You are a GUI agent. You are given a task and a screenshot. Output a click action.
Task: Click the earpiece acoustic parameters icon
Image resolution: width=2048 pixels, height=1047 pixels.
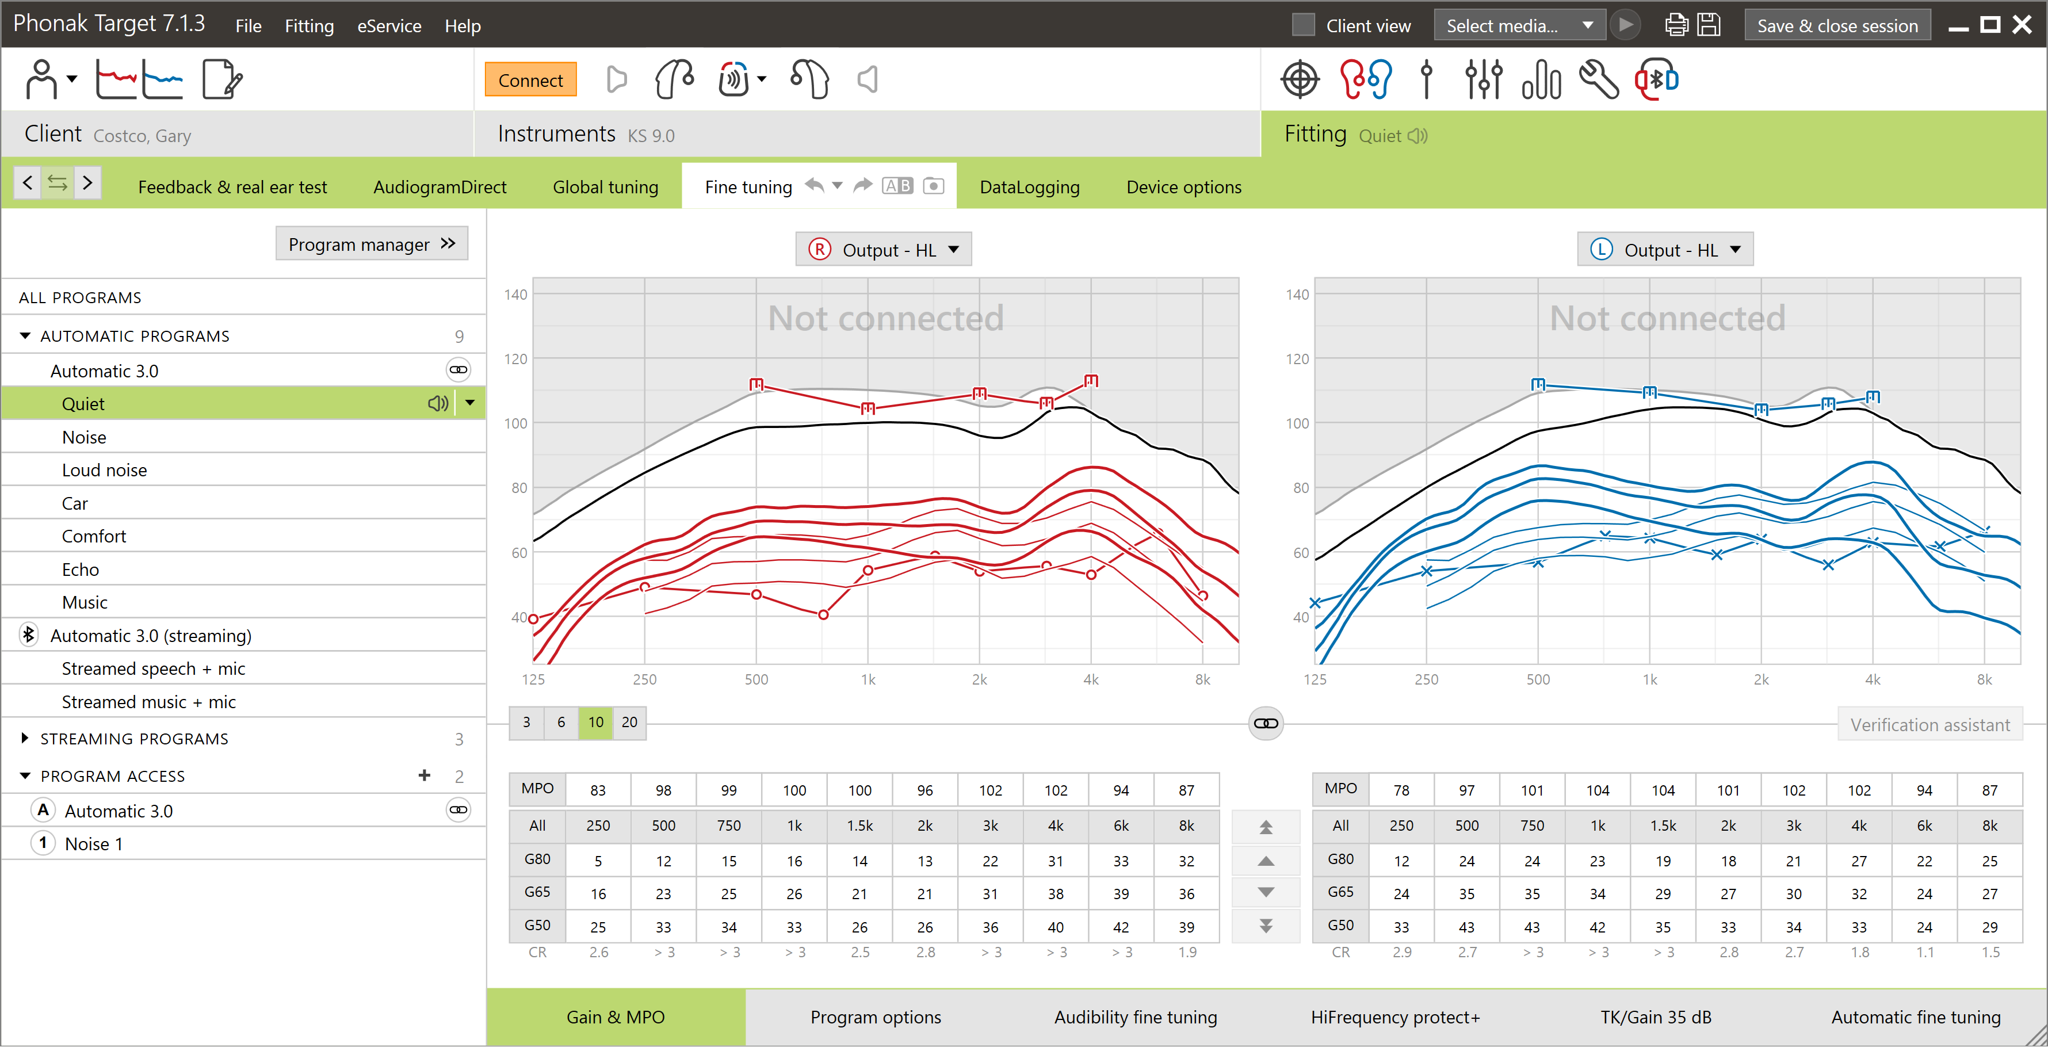tap(809, 79)
